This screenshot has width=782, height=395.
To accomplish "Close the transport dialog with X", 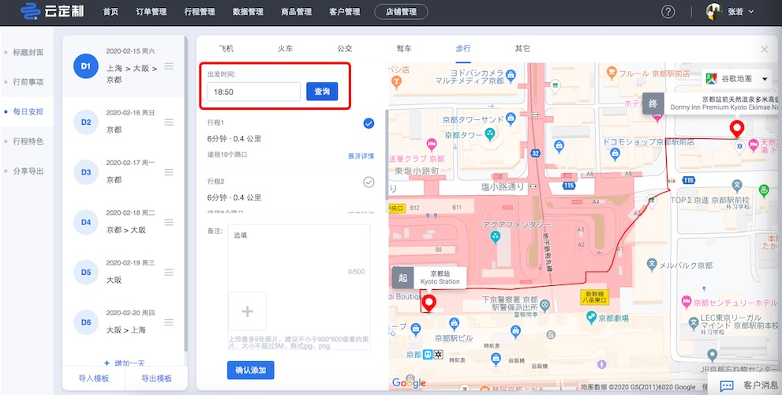I will (764, 49).
